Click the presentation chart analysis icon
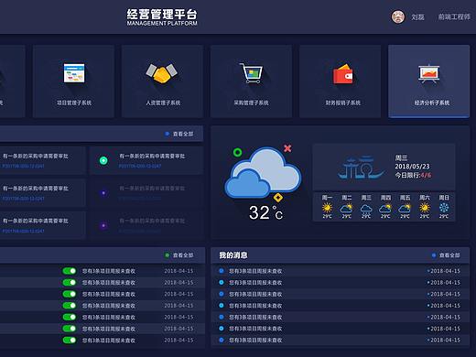The height and width of the screenshot is (357, 476). coord(429,73)
